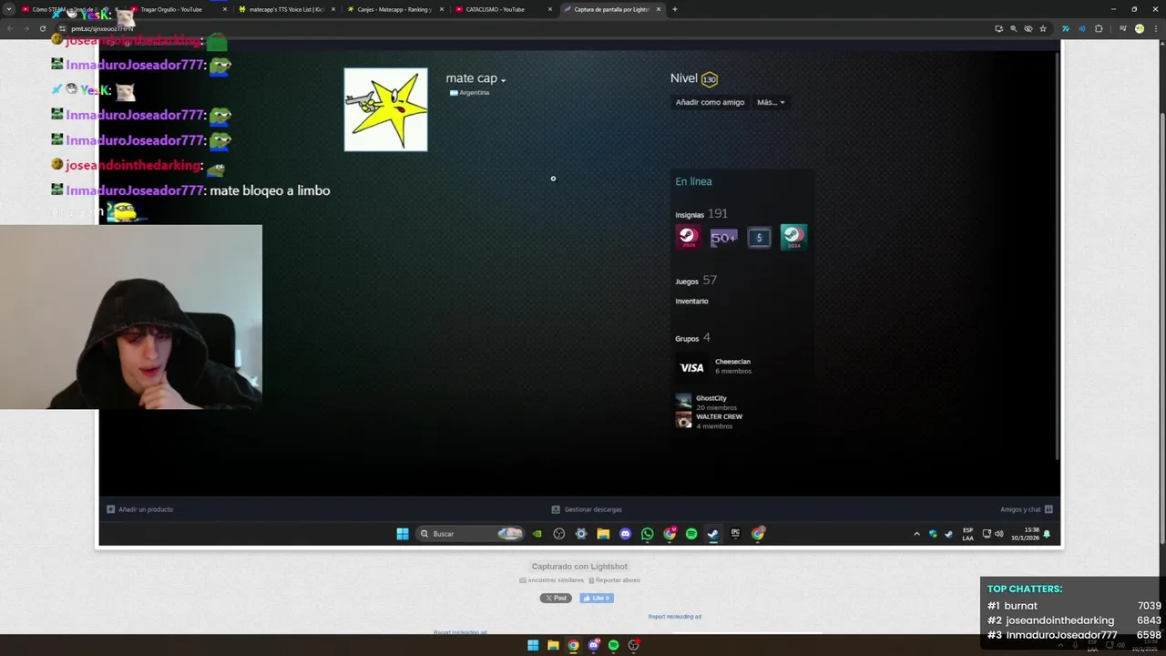This screenshot has width=1166, height=656.
Task: Open the Grupos 4 link
Action: [x=692, y=338]
